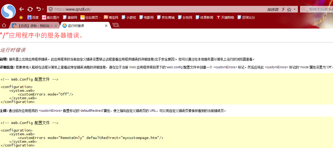The image size is (333, 167).
Task: Close the 运行时错误 tab
Action: (106, 26)
